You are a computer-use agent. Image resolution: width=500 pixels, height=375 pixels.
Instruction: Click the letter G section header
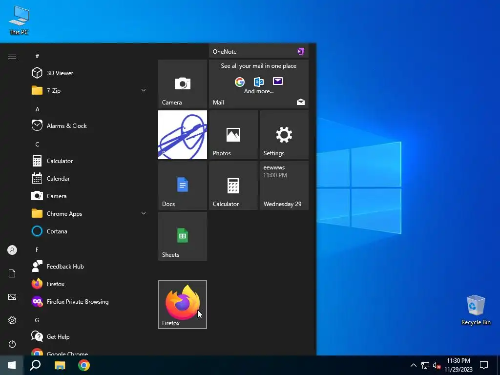37,320
